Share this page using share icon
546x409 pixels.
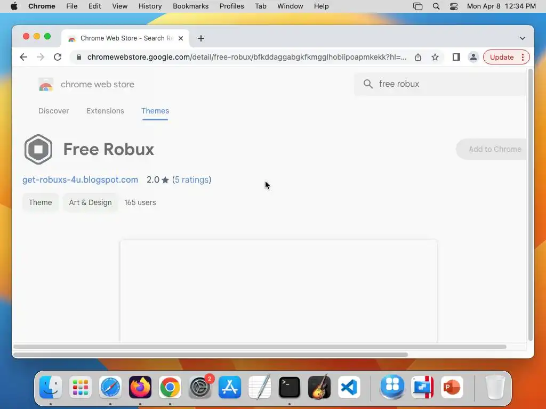point(418,57)
